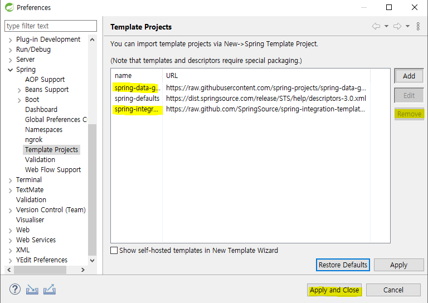Screen dimensions: 428x303
Task: Select AOP Support in the tree
Action: (x=45, y=79)
